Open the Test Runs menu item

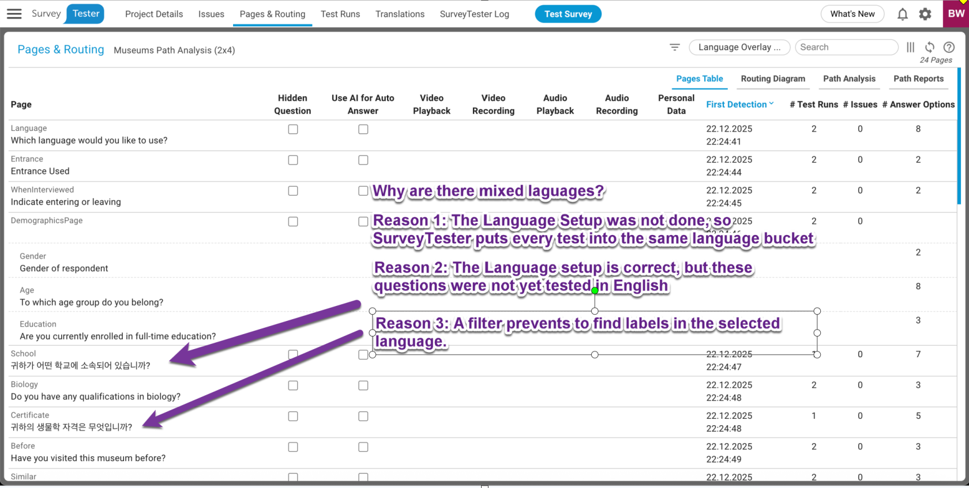click(340, 14)
